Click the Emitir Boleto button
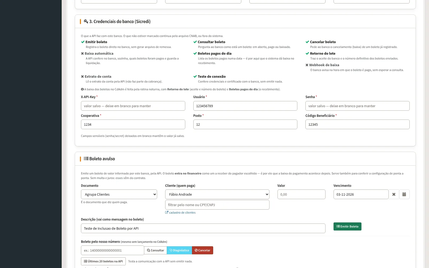The image size is (429, 268). [x=347, y=226]
